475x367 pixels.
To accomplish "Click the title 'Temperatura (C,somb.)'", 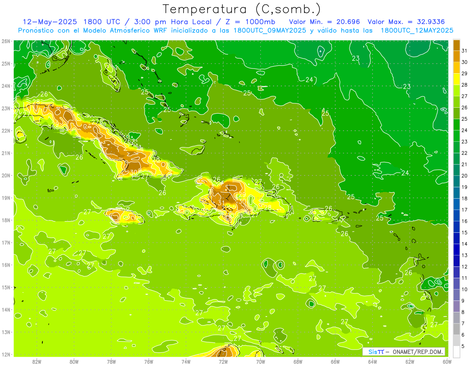I will 241,9.
